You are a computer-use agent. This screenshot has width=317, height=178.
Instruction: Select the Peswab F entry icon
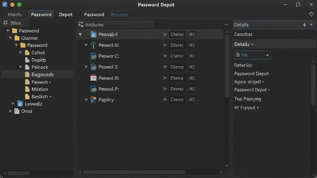pyautogui.click(x=93, y=35)
